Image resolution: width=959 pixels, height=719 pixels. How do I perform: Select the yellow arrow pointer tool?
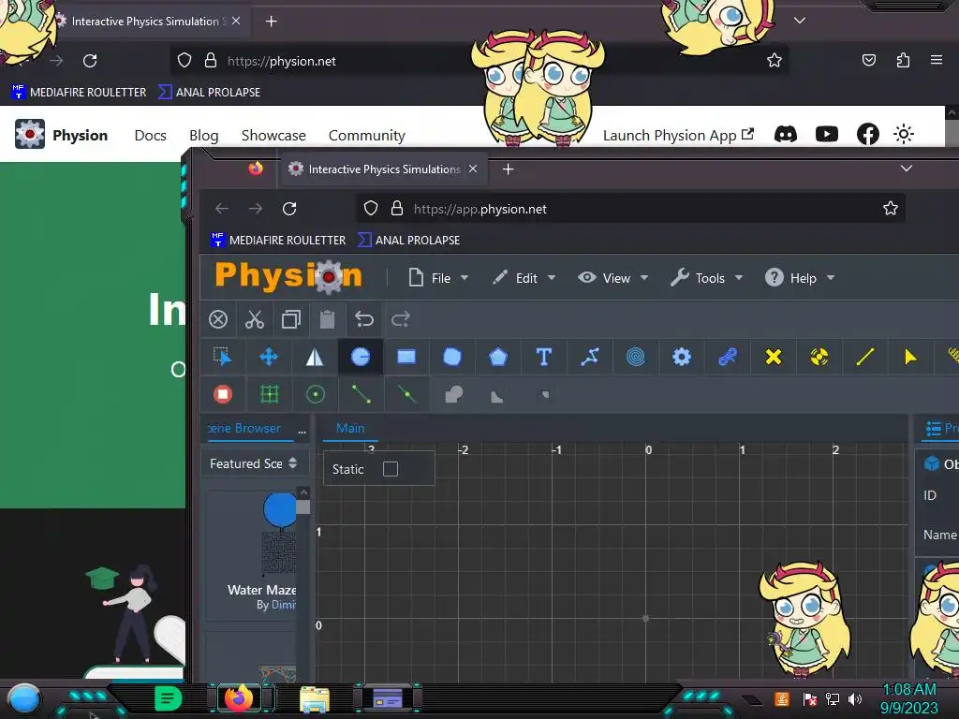coord(910,357)
